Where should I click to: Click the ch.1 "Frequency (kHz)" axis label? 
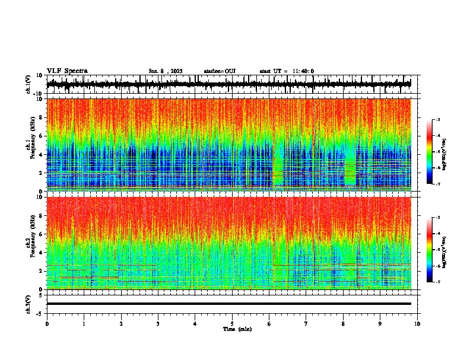coord(33,138)
